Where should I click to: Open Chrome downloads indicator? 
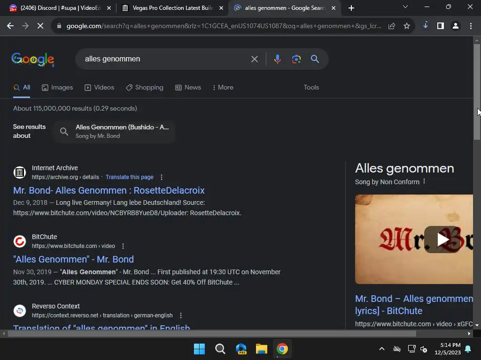click(x=426, y=25)
